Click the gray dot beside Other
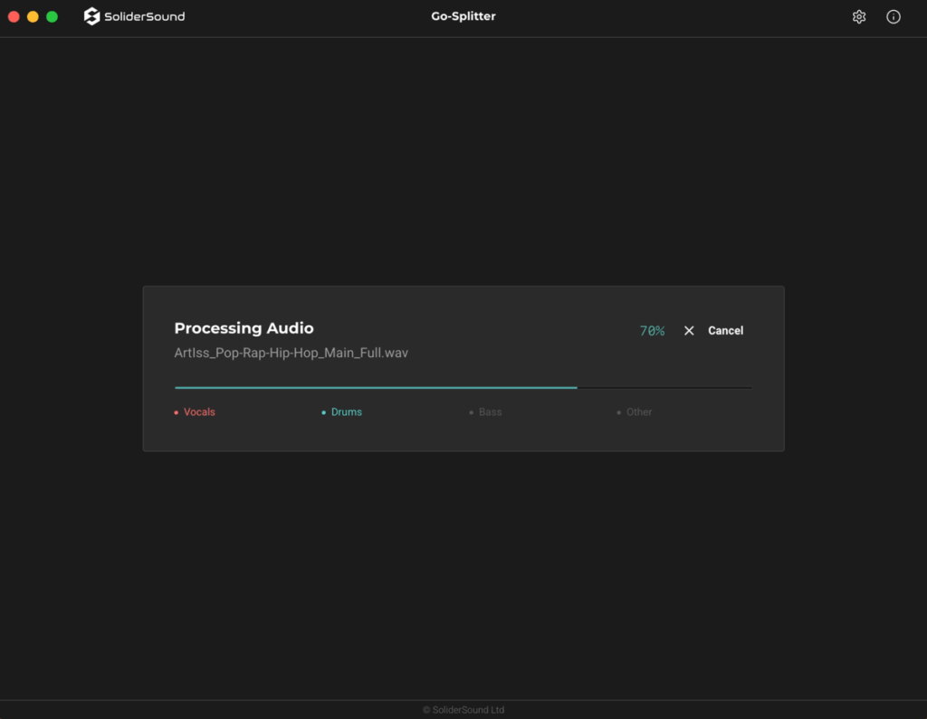Image resolution: width=927 pixels, height=719 pixels. pos(619,412)
